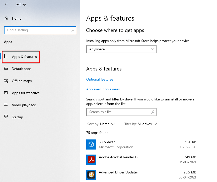Open the Anywhere app source dropdown
The width and height of the screenshot is (217, 182).
121,49
